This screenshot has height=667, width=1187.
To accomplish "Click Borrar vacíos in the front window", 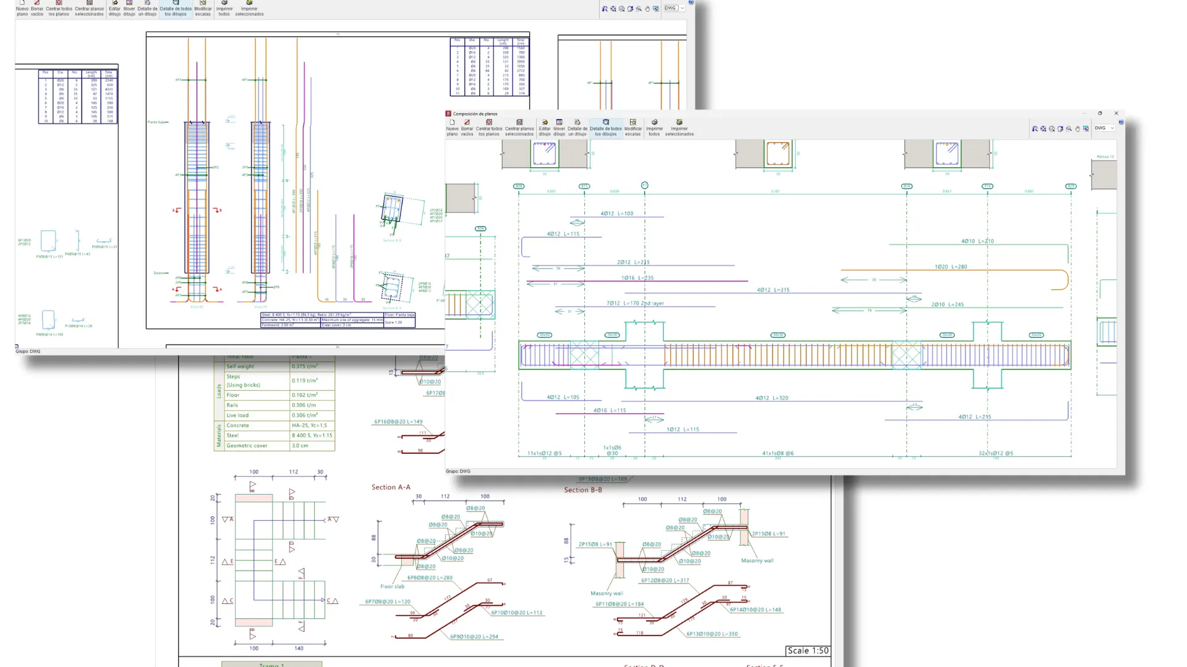I will 467,128.
